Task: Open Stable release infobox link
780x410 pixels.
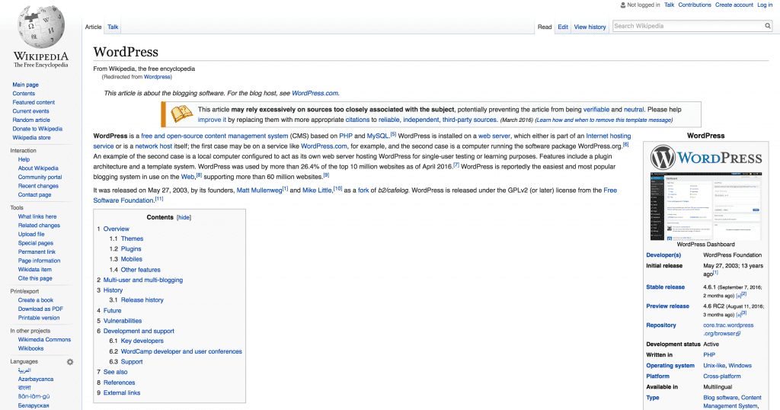Action: pyautogui.click(x=665, y=287)
